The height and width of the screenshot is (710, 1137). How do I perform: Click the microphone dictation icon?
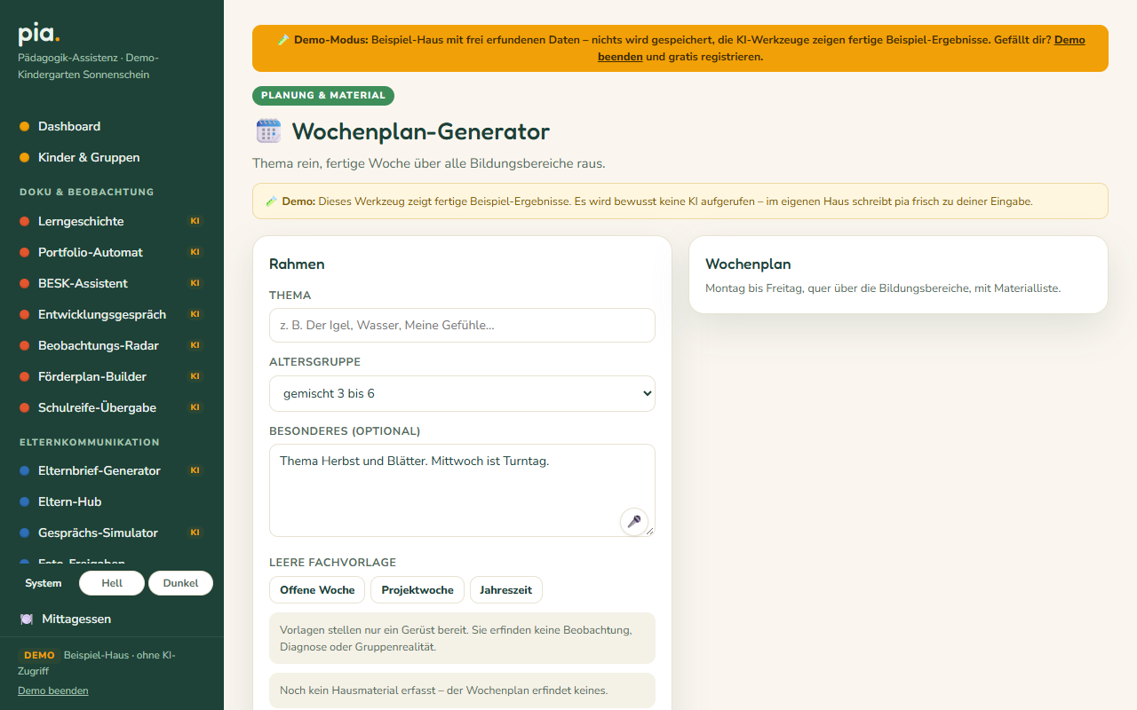tap(634, 522)
